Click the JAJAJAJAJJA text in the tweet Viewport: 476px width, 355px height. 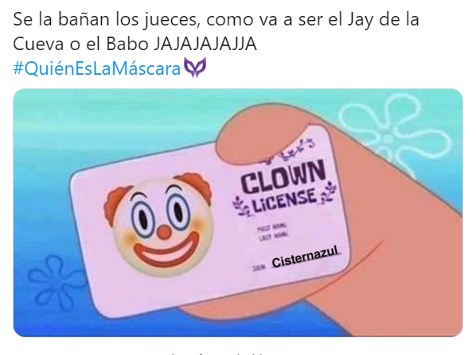point(205,44)
